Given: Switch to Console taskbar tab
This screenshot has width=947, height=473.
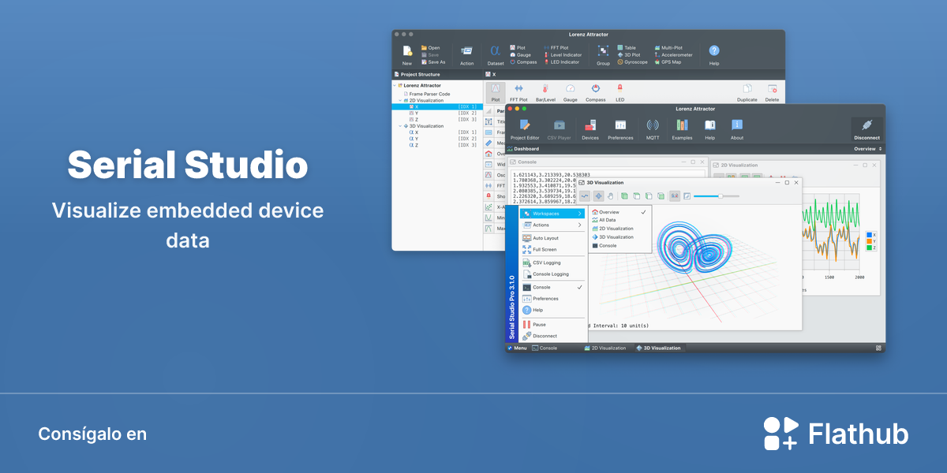Looking at the screenshot, I should tap(545, 348).
